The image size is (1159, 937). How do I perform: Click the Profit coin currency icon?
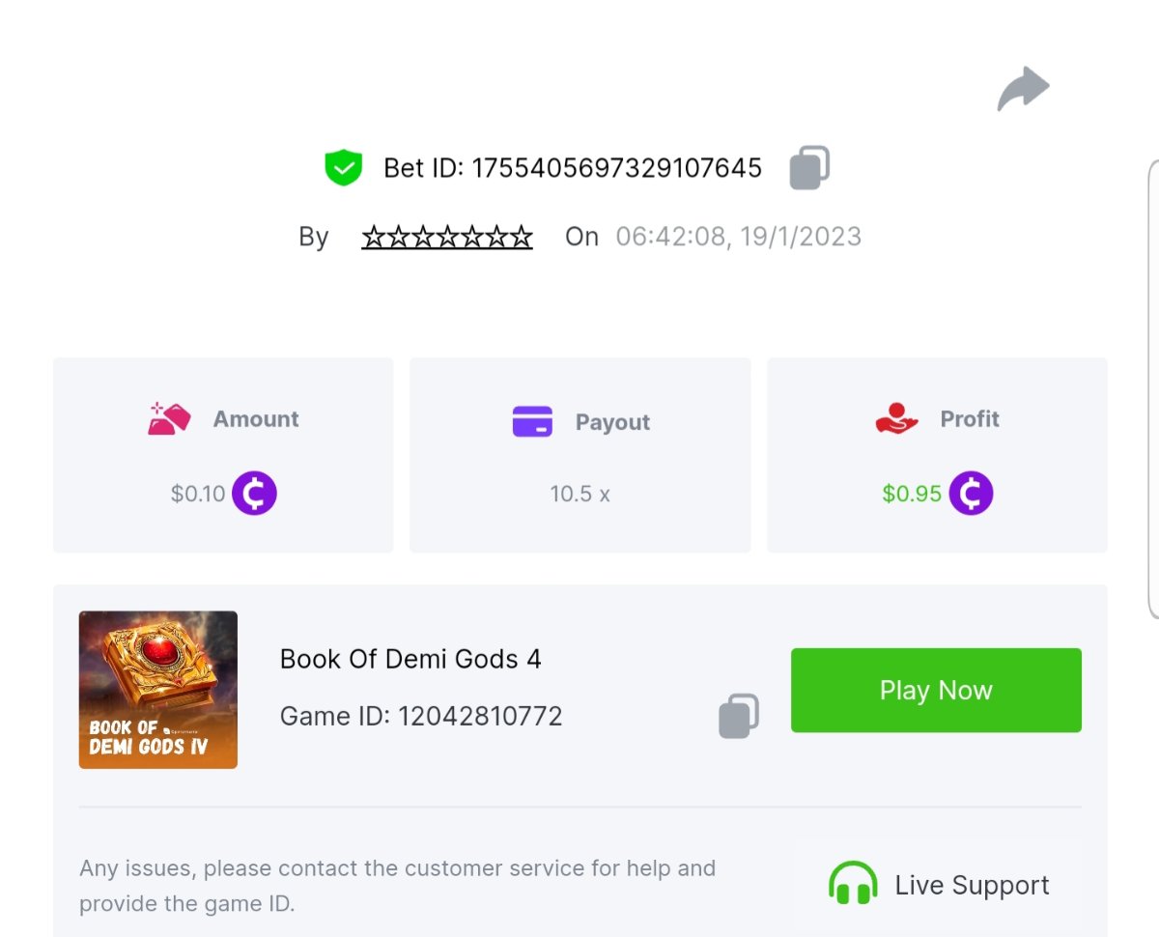pyautogui.click(x=971, y=494)
